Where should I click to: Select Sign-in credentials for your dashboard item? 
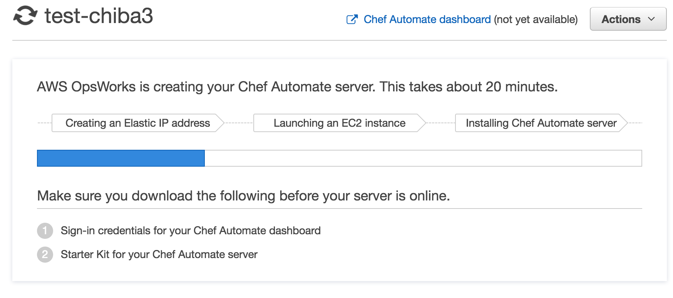click(x=191, y=231)
